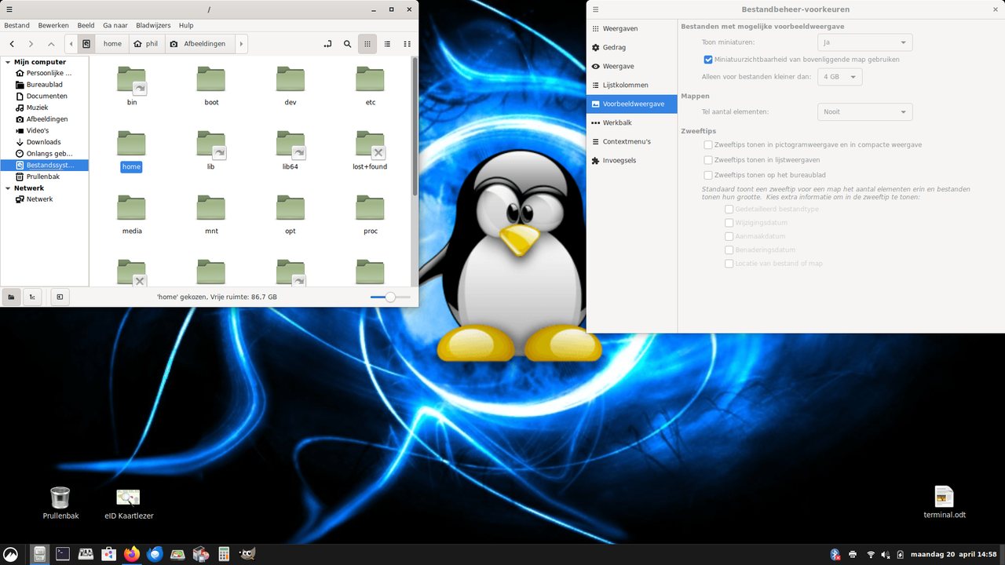1005x565 pixels.
Task: Open the Bladwijzers menu
Action: pos(153,26)
